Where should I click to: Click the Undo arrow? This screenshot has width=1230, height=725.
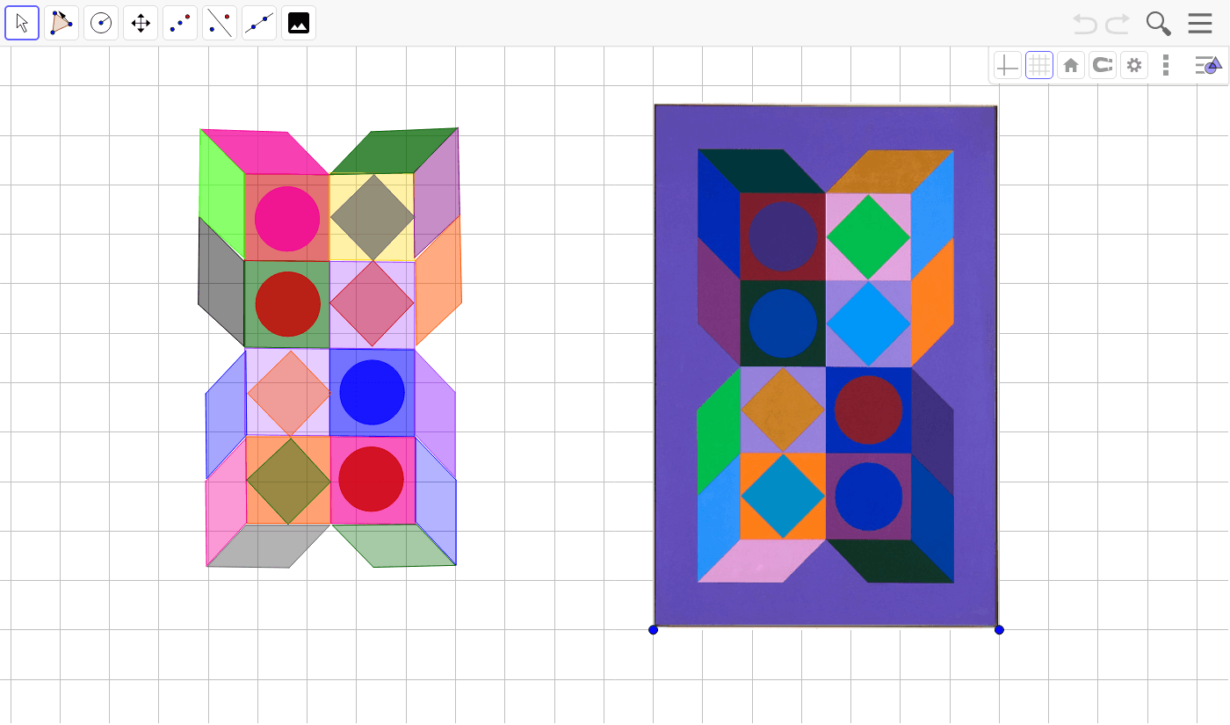coord(1085,24)
